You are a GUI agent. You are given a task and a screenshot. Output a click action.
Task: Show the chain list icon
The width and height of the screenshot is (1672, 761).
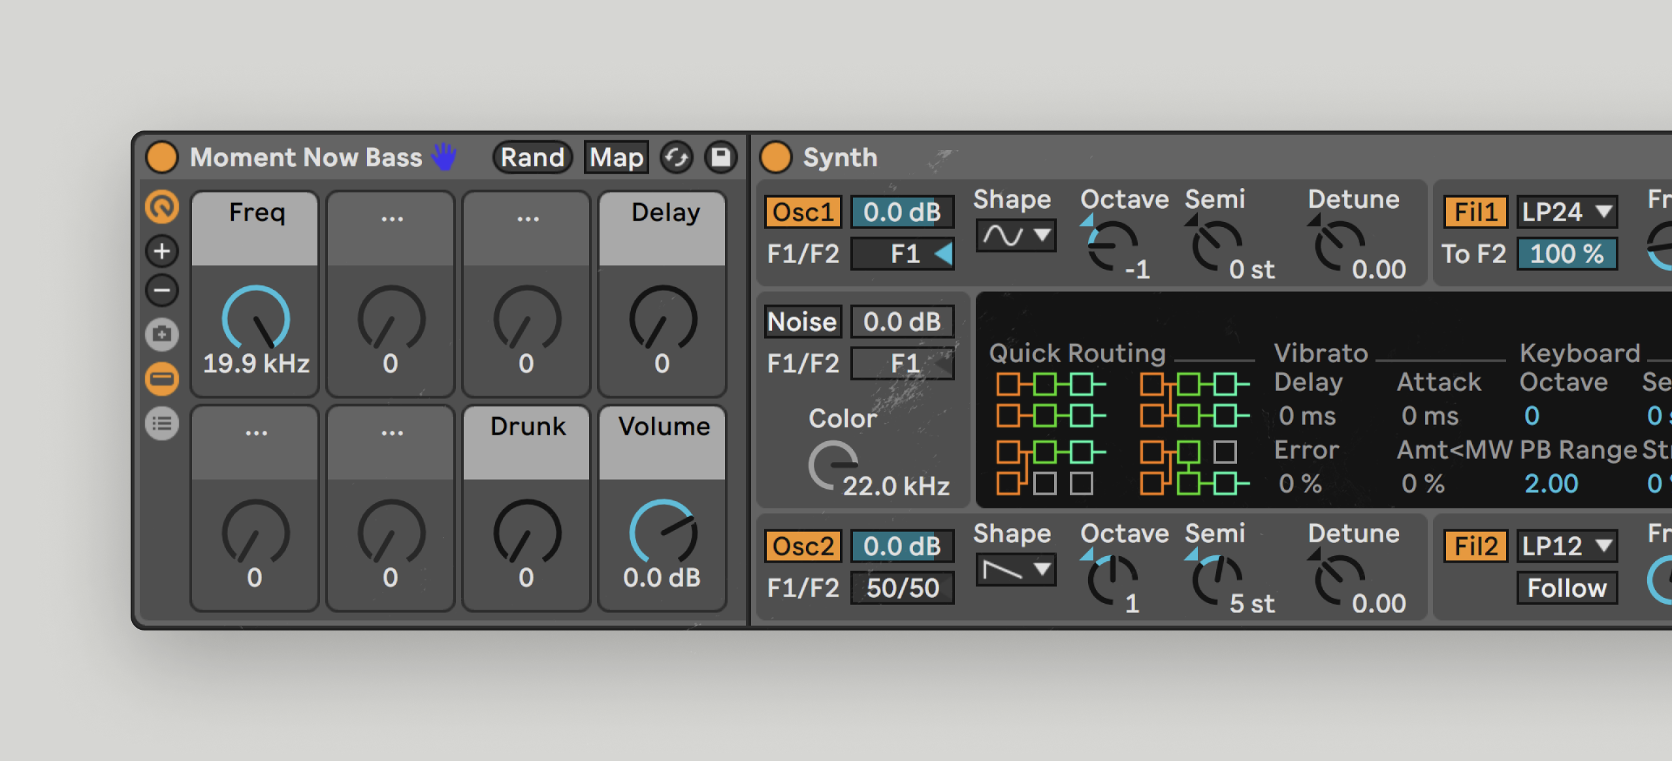pos(162,424)
